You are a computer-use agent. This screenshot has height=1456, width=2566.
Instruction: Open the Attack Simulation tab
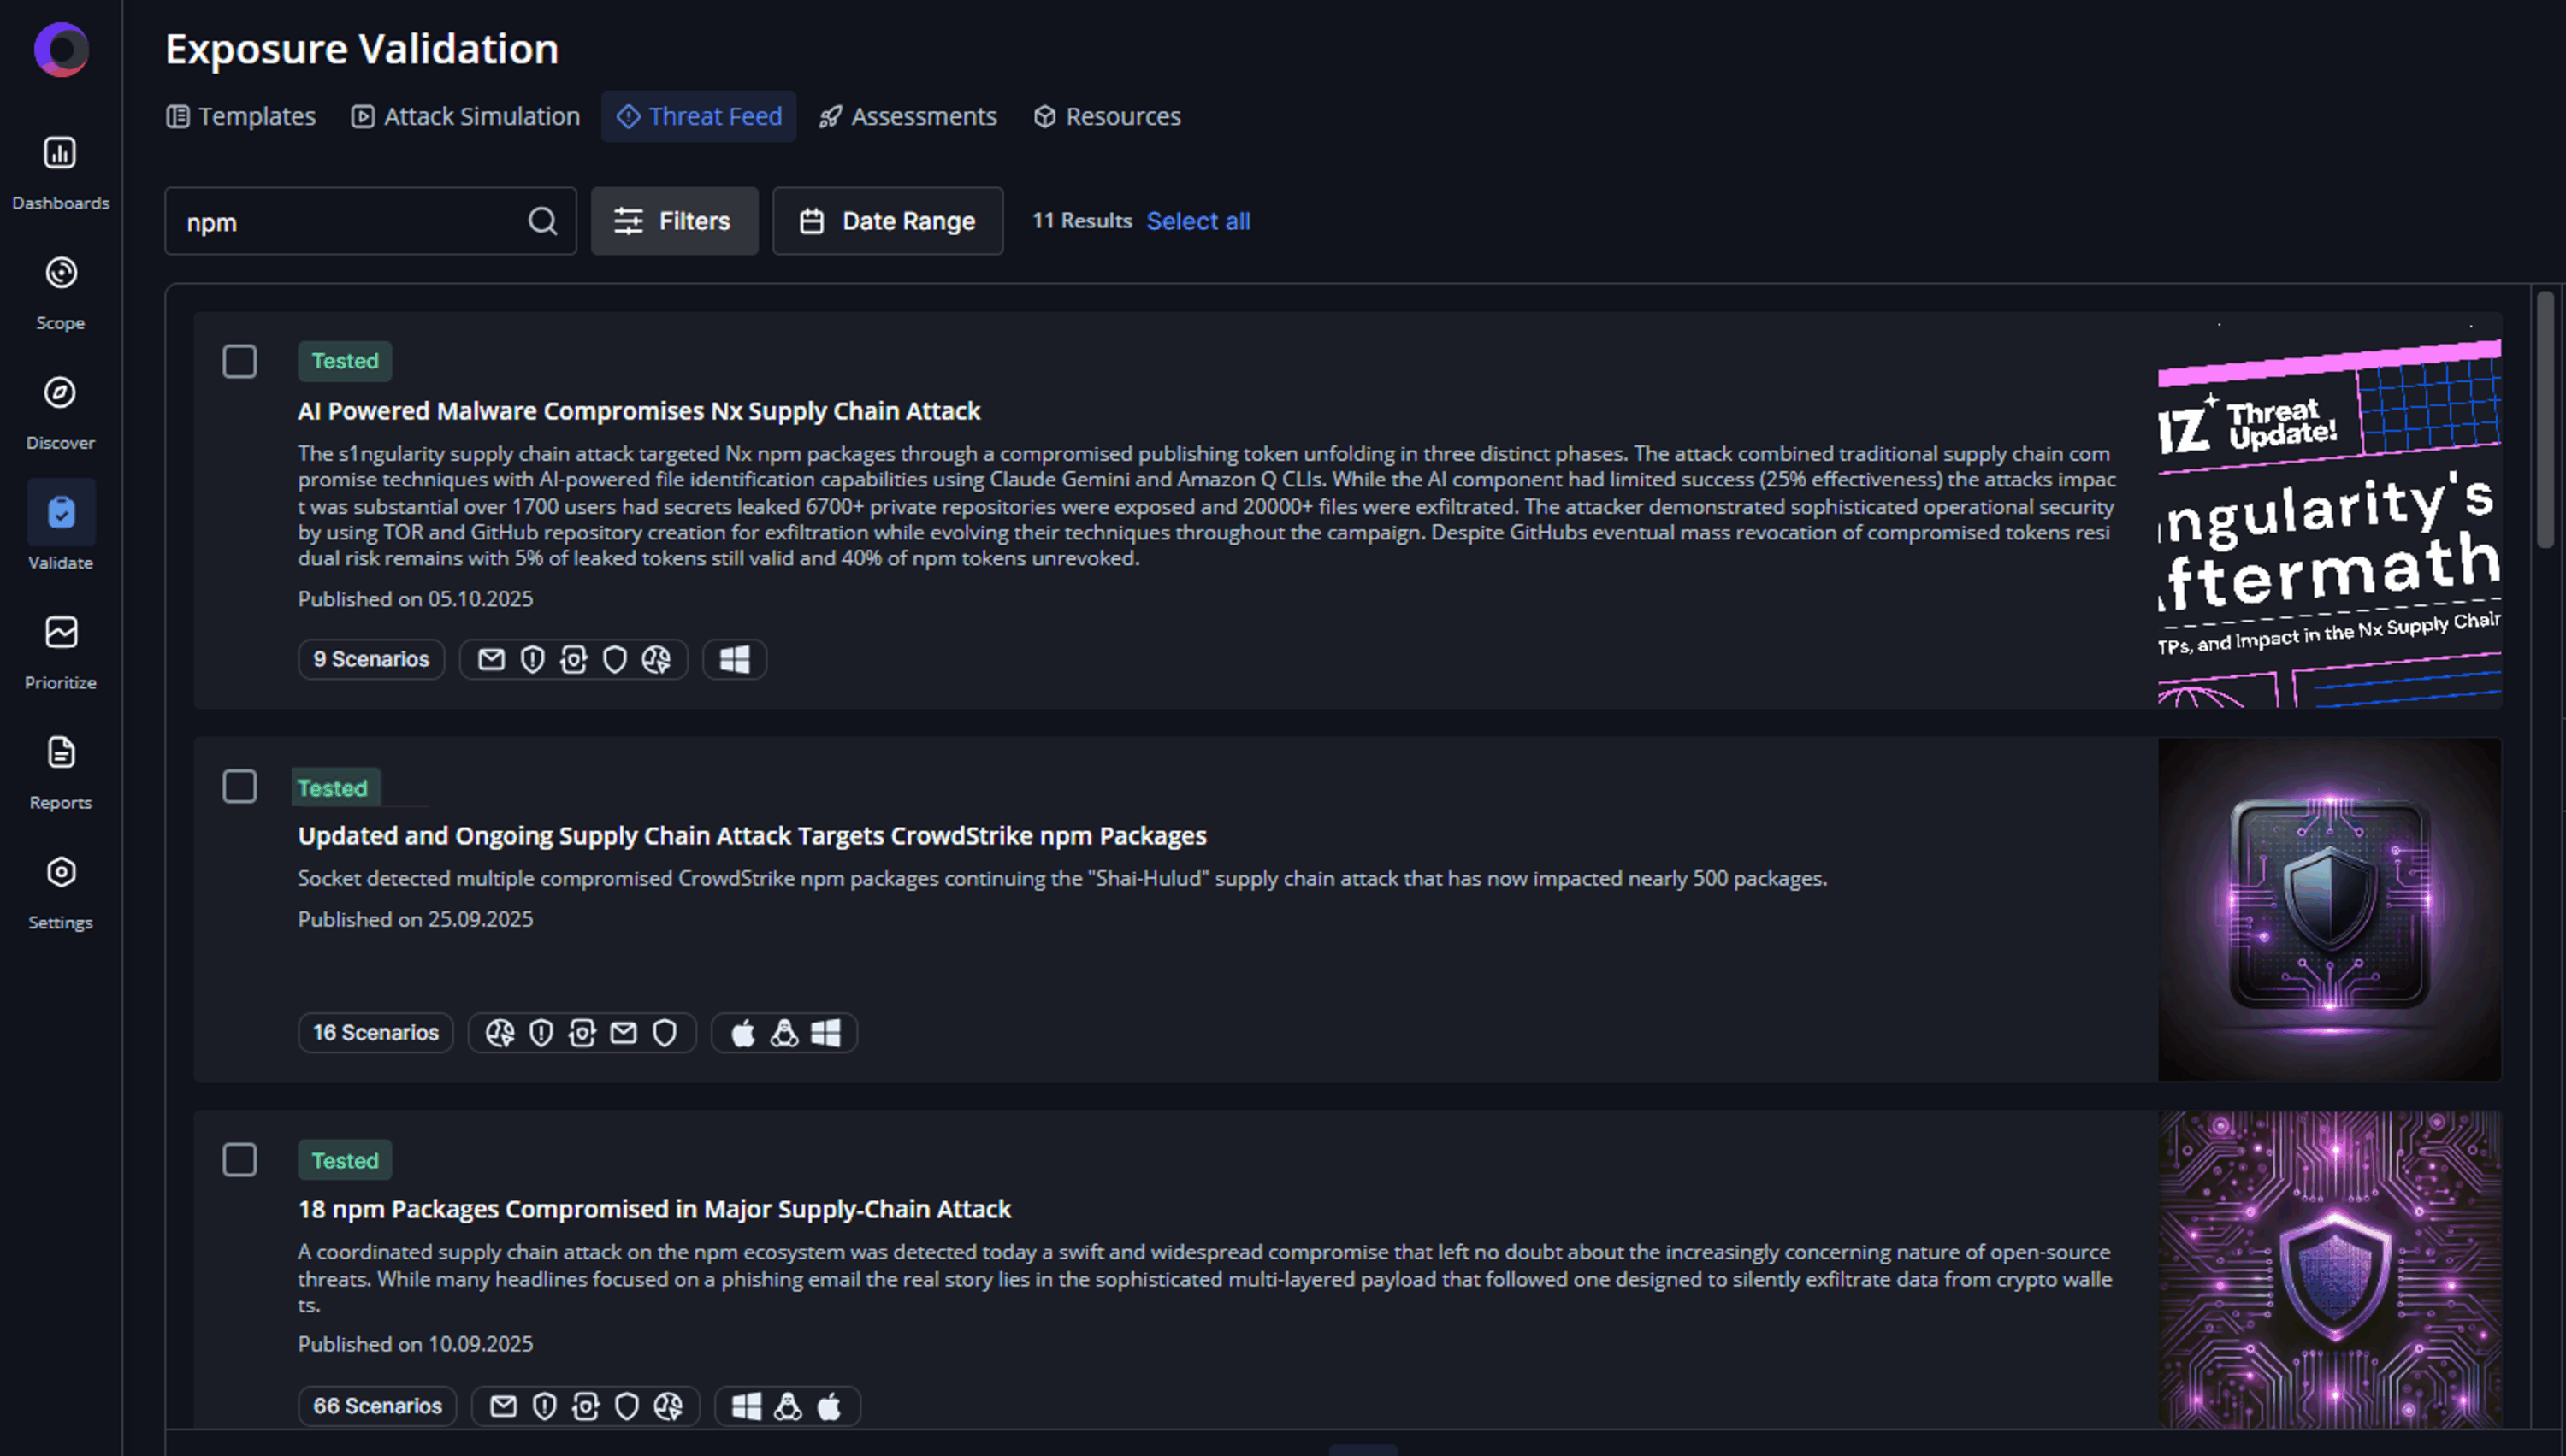(x=465, y=117)
